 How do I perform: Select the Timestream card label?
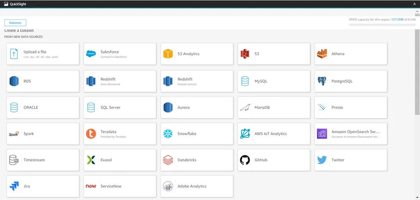[34, 160]
